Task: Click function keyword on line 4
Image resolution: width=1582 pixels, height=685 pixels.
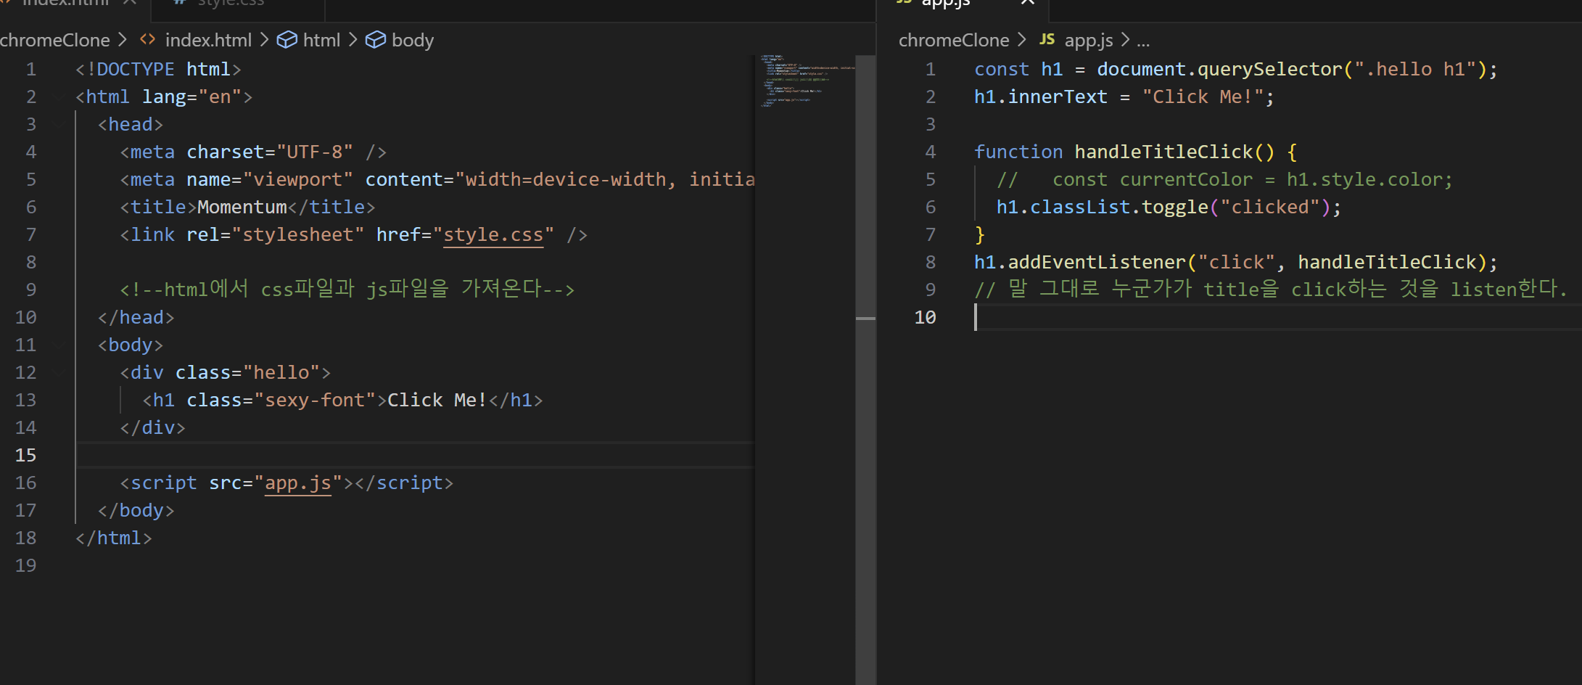Action: click(1018, 152)
